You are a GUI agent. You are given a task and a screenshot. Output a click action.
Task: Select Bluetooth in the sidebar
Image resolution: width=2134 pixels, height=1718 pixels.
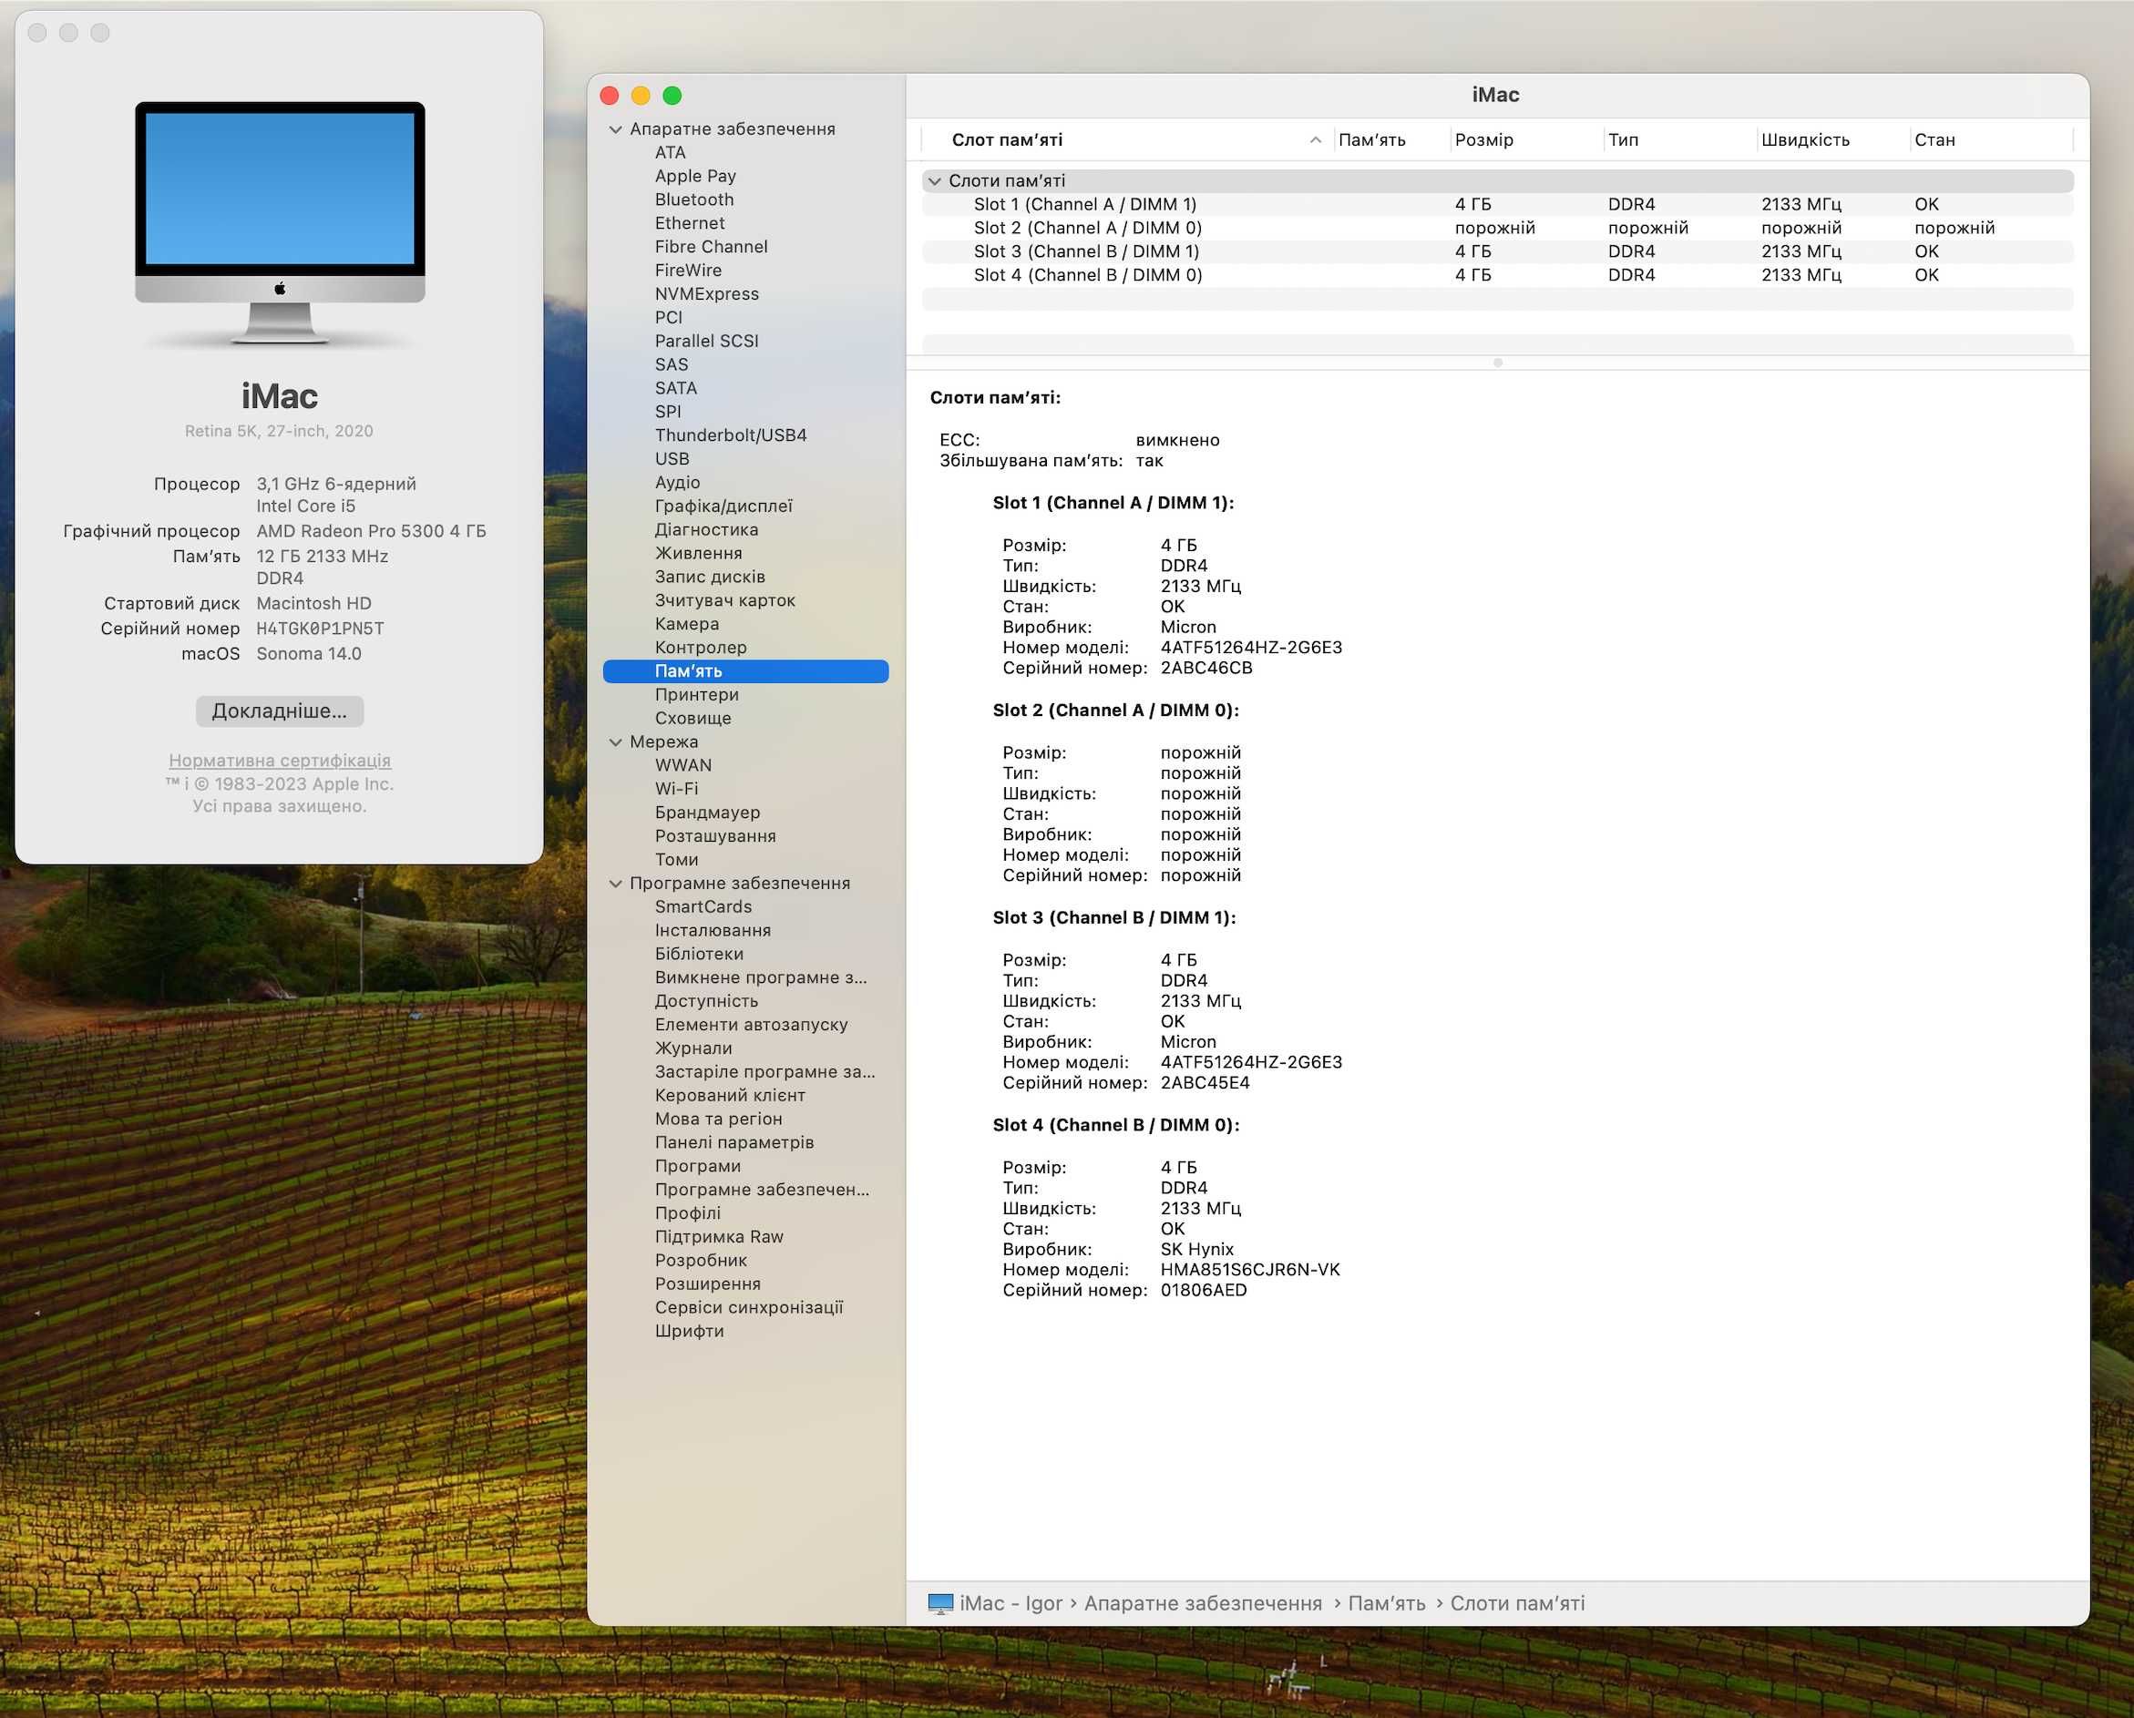coord(693,199)
